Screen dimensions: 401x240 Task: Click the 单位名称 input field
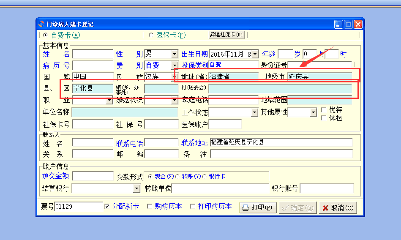point(125,112)
